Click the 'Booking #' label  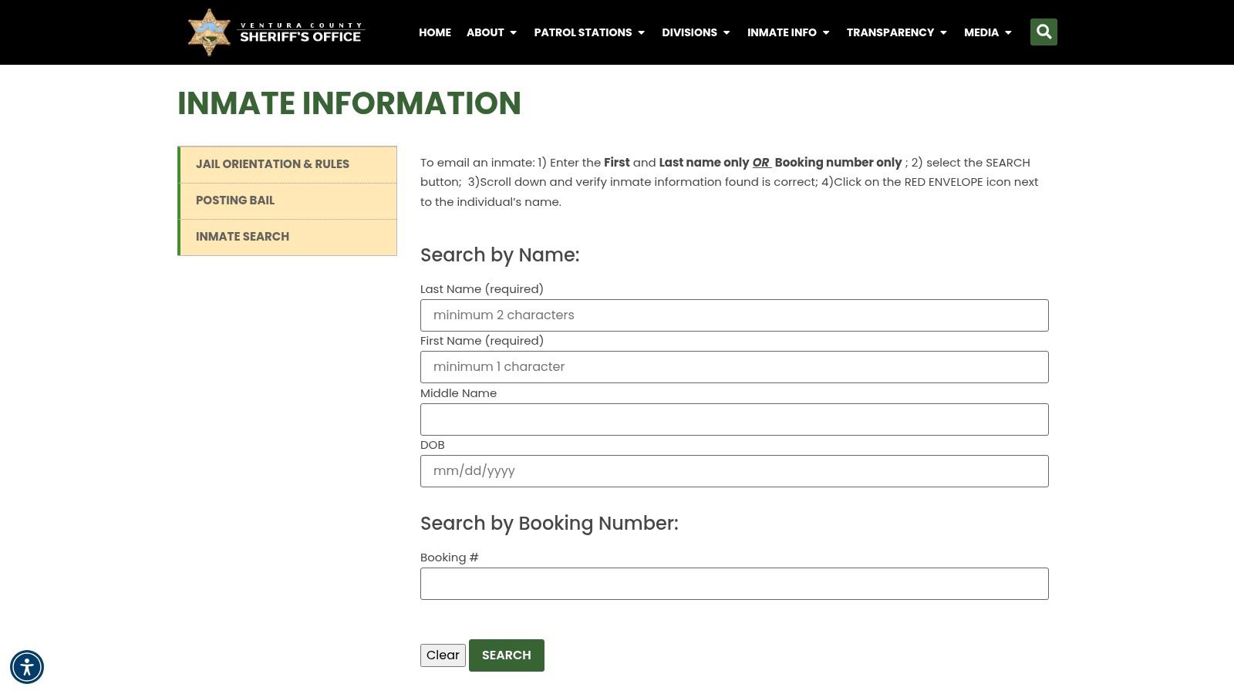[x=450, y=558]
